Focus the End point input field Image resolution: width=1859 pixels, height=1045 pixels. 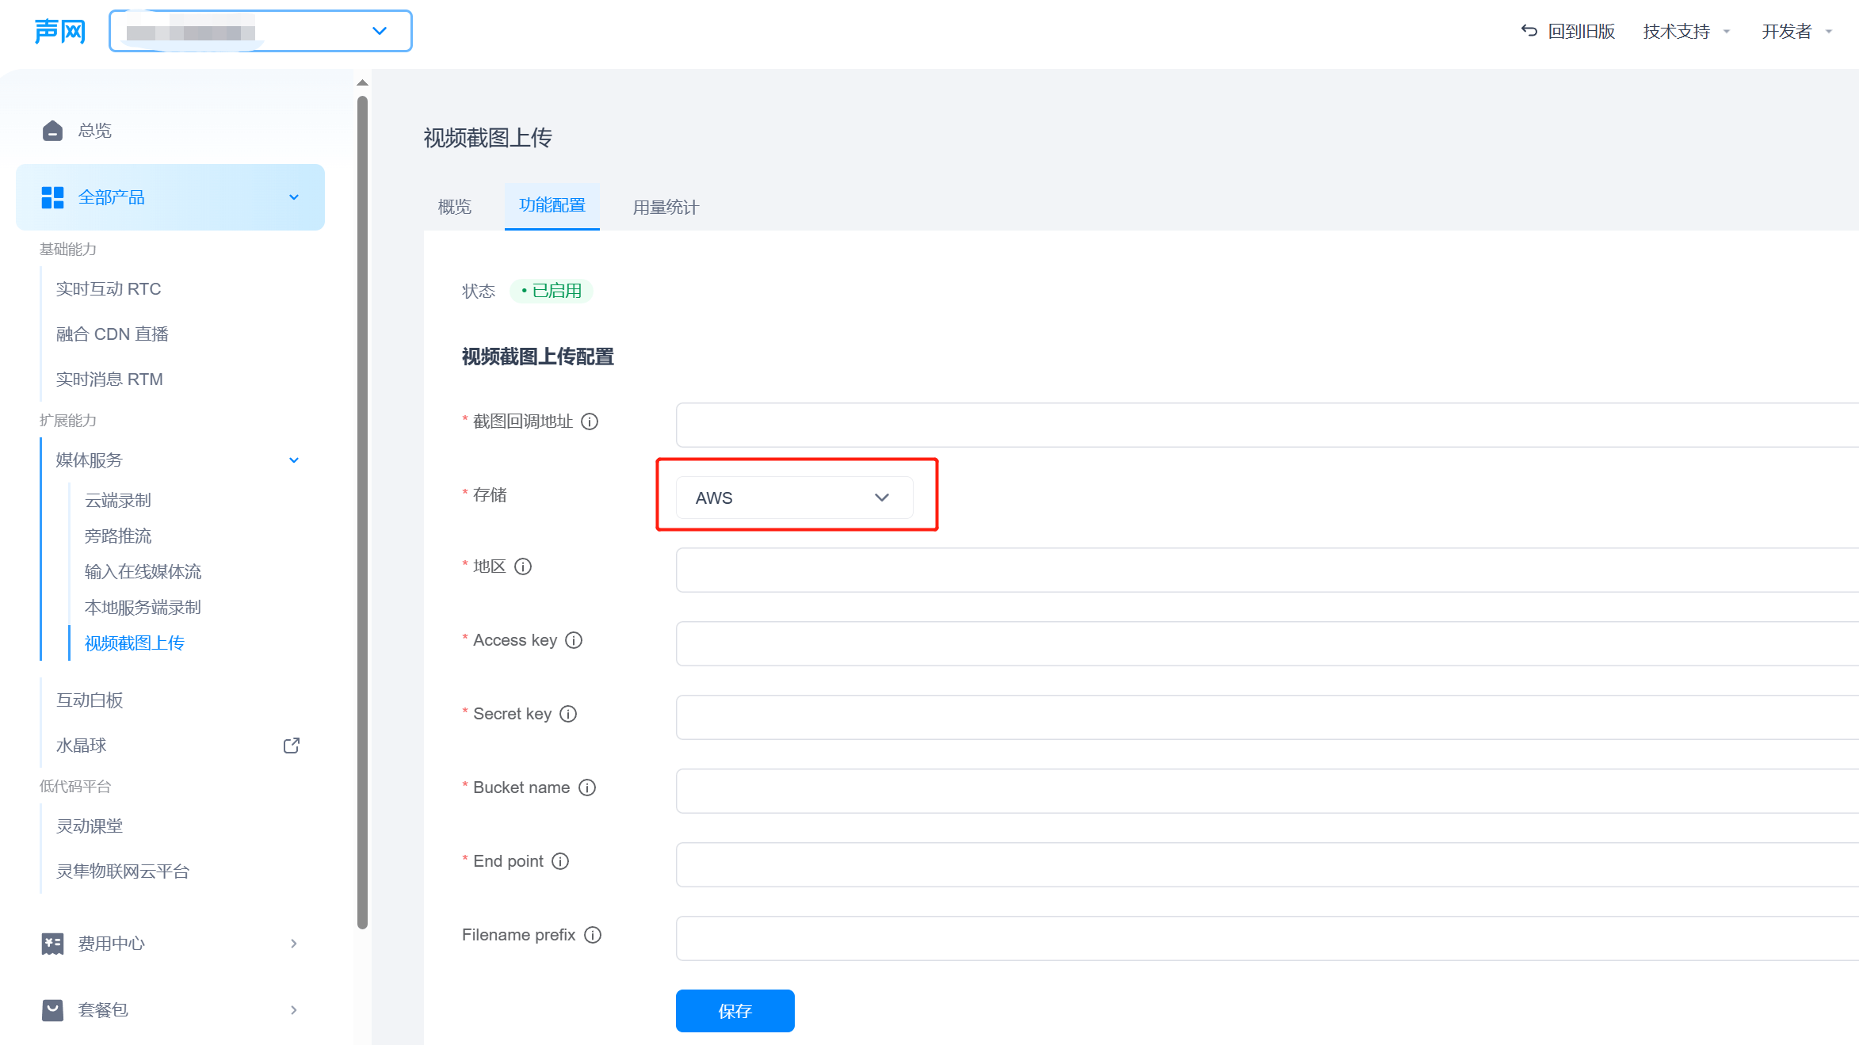coord(1267,864)
